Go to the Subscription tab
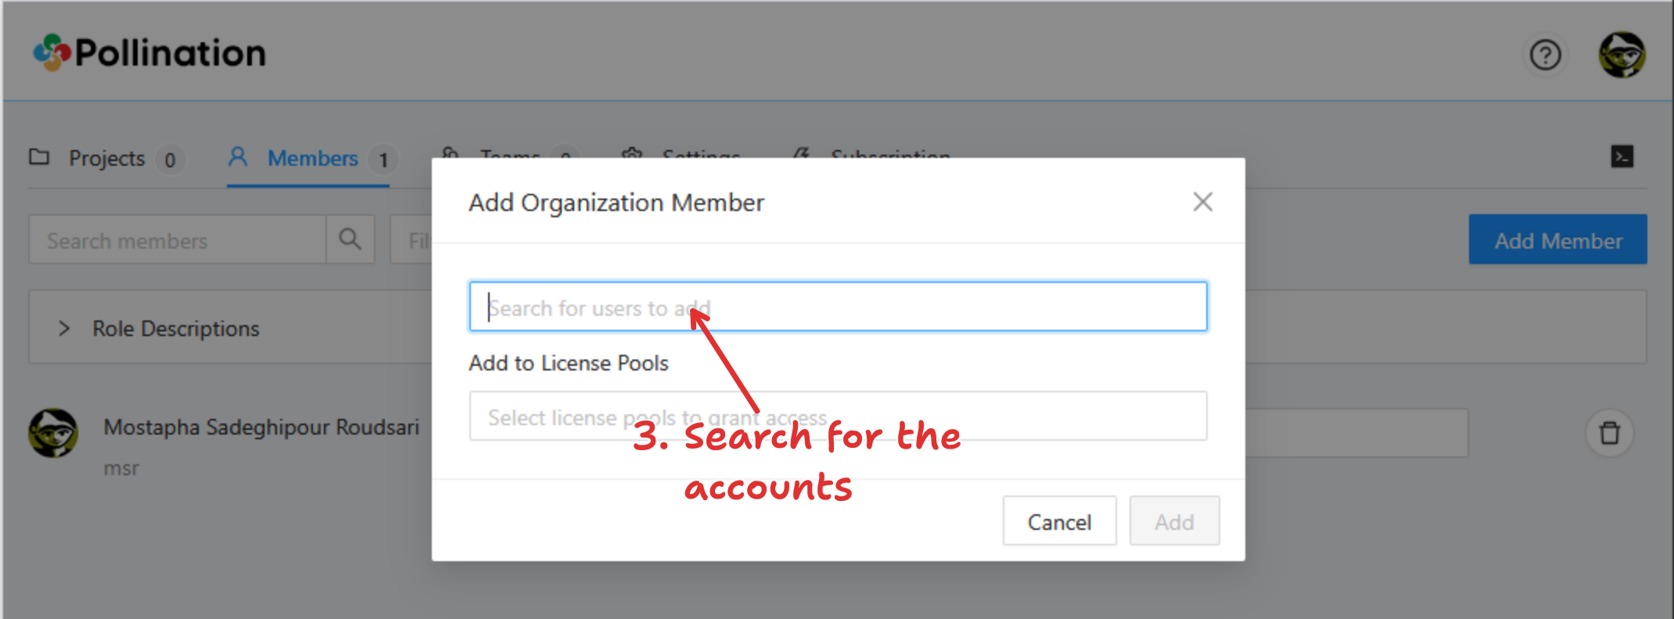Screen dimensions: 1674x619 click(889, 153)
